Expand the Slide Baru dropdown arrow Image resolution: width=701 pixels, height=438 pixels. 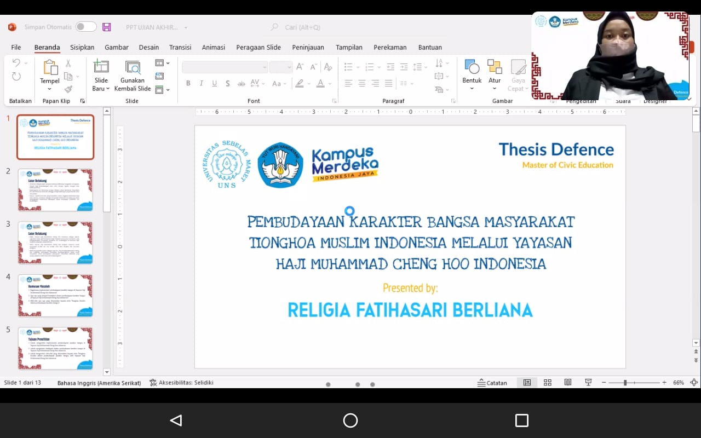(107, 89)
